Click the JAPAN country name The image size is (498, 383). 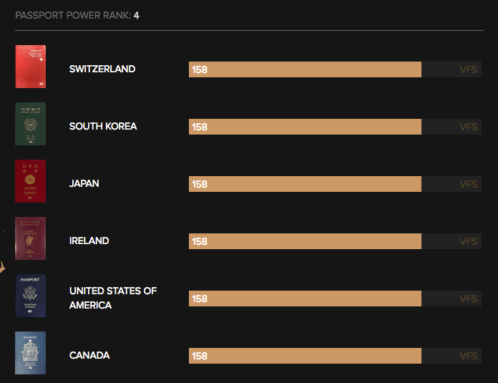click(84, 184)
